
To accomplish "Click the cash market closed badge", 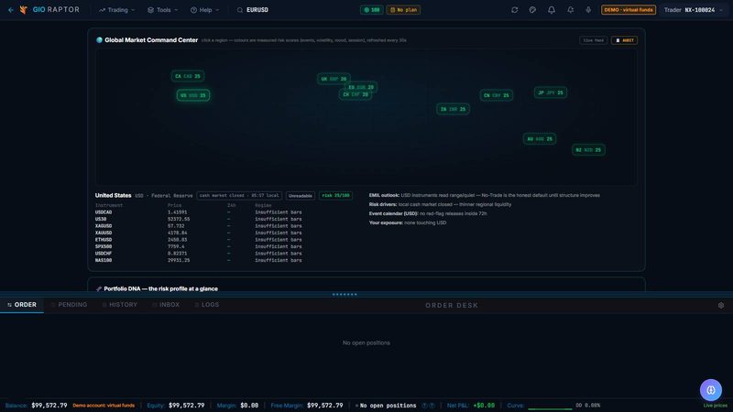I will (x=239, y=196).
